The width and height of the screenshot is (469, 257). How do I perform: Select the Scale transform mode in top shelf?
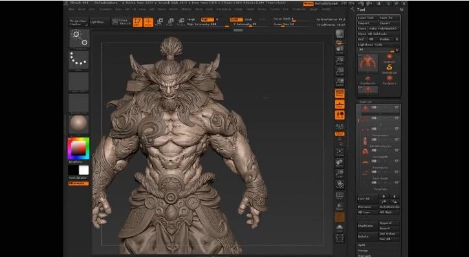(x=170, y=22)
